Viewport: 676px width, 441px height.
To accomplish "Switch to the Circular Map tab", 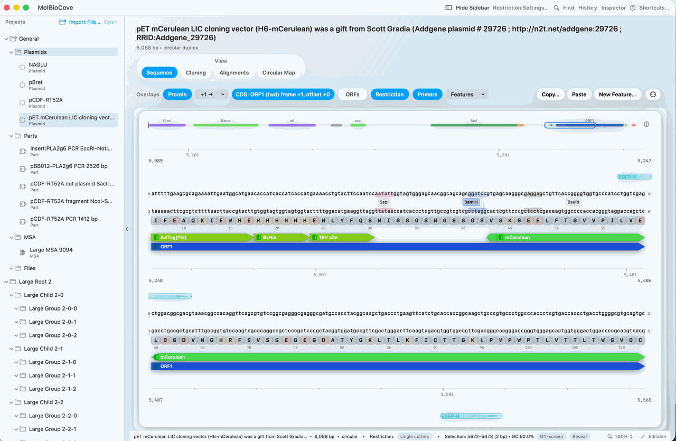I will point(279,73).
